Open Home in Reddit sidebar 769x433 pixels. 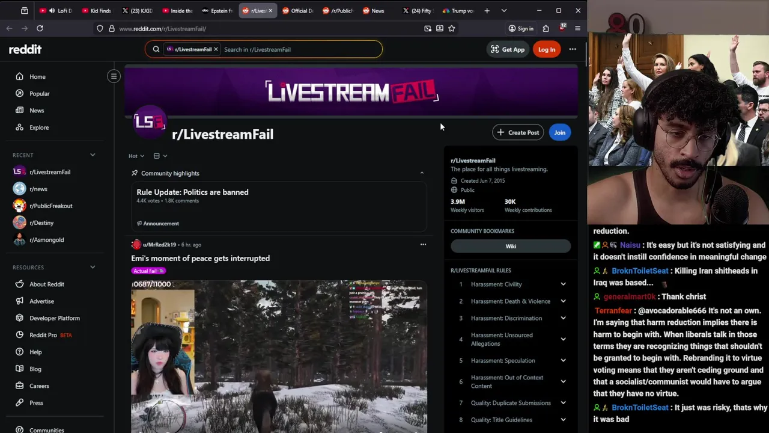37,76
